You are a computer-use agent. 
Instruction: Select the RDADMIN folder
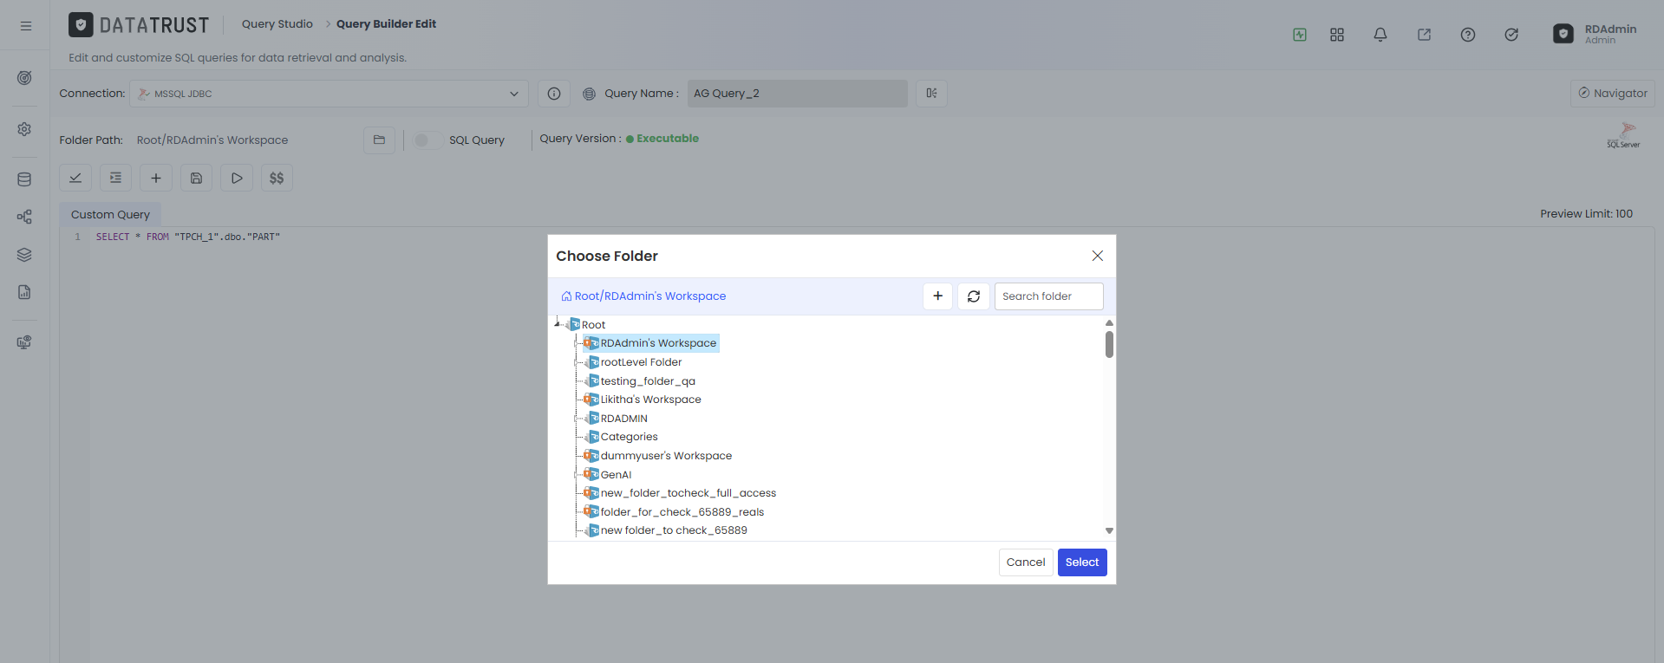click(x=623, y=419)
